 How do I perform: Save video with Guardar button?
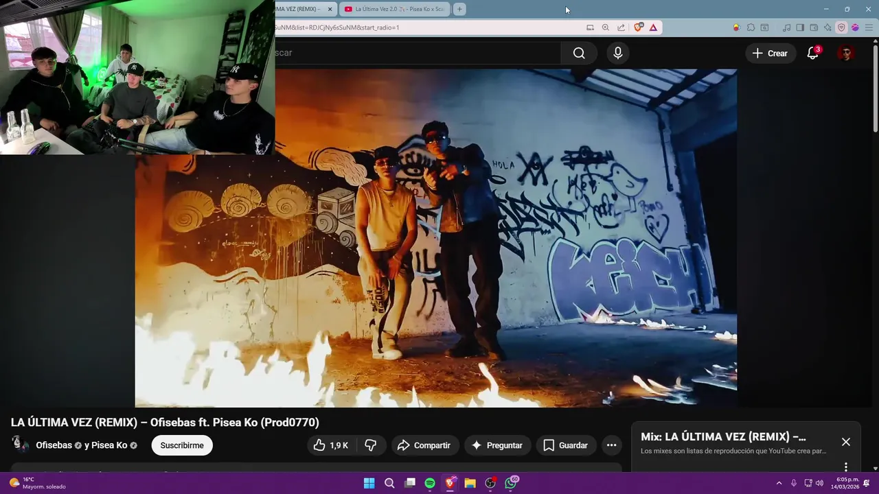566,445
